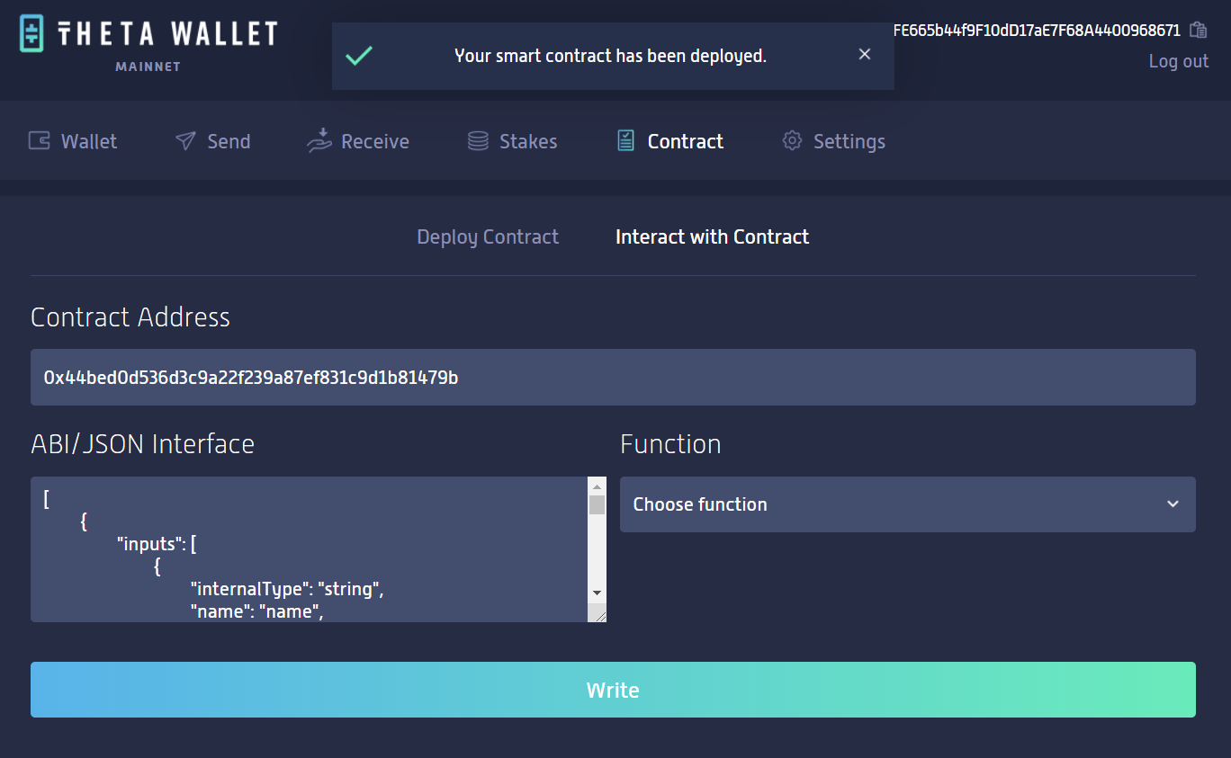Click the ABI textarea resize handle

pos(597,612)
